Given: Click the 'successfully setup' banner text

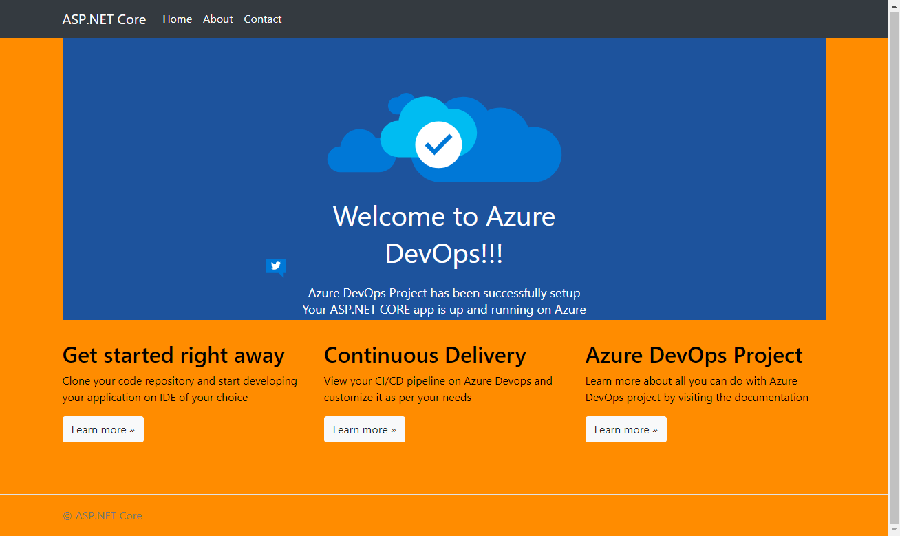Looking at the screenshot, I should [444, 293].
